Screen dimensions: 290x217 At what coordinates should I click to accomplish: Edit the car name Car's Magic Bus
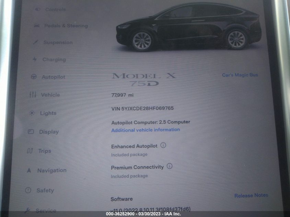tap(240, 75)
